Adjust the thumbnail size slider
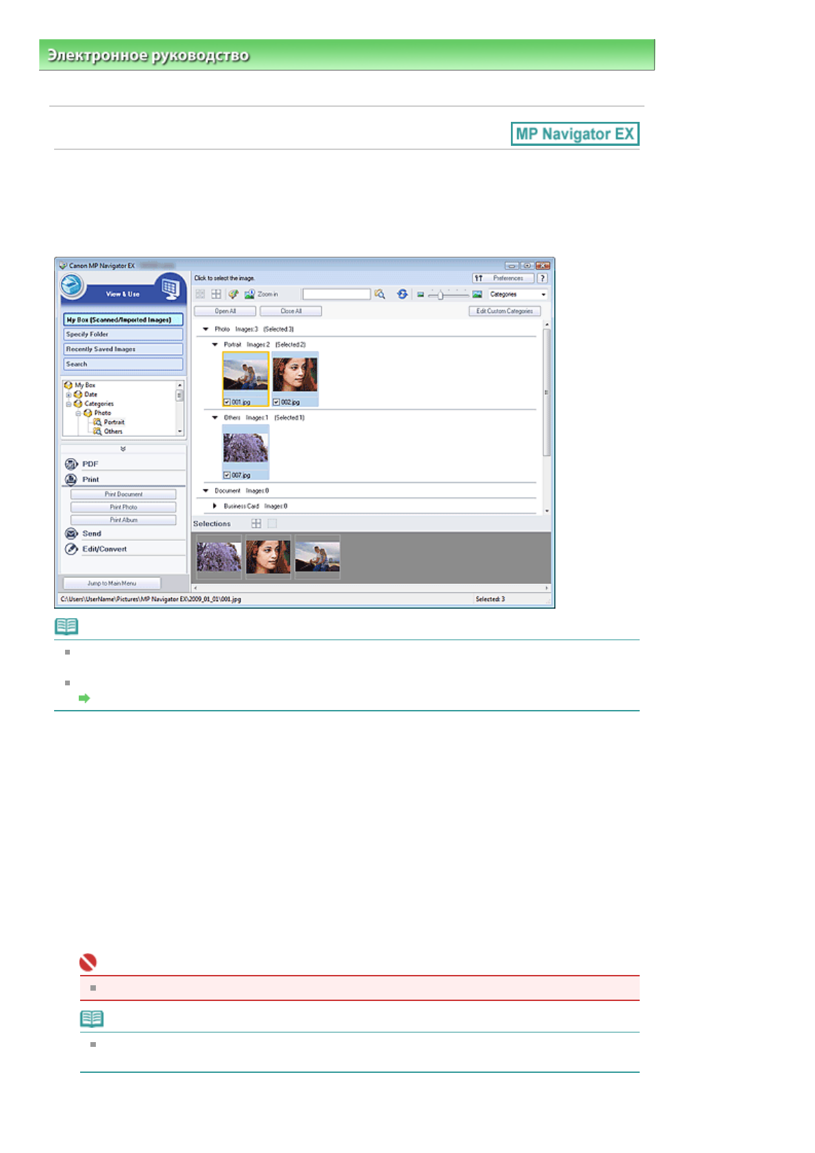The width and height of the screenshot is (815, 1153). [x=441, y=294]
